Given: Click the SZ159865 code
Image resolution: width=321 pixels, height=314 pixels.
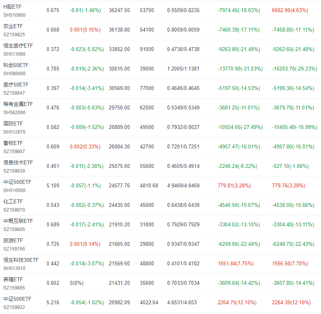Looking at the screenshot, I should [14, 288].
